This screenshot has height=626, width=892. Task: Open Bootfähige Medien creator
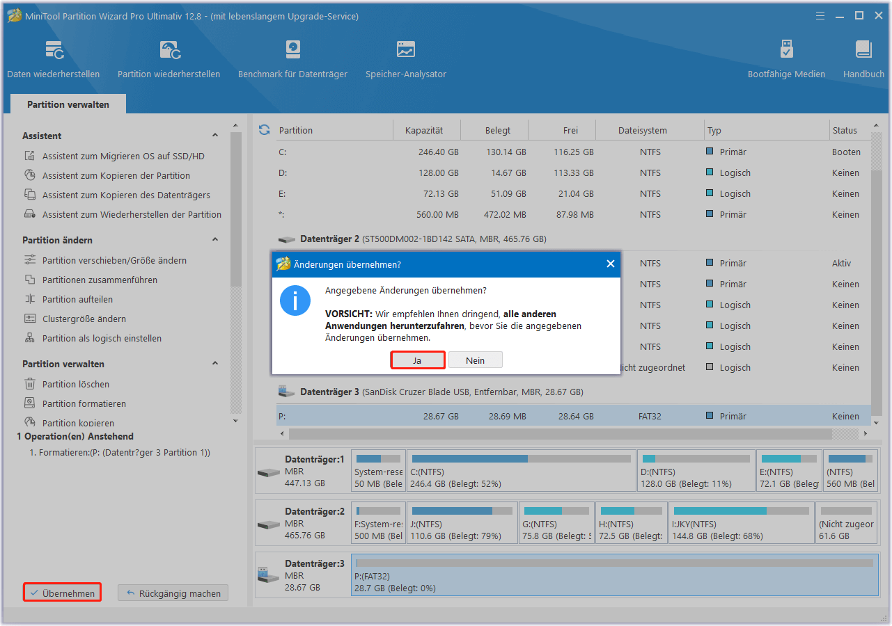tap(786, 59)
